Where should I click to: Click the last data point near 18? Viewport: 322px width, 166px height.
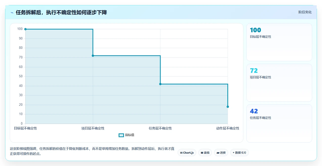[228, 107]
